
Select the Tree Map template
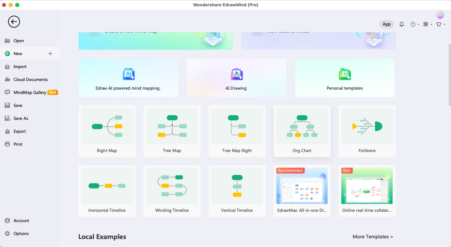[172, 131]
